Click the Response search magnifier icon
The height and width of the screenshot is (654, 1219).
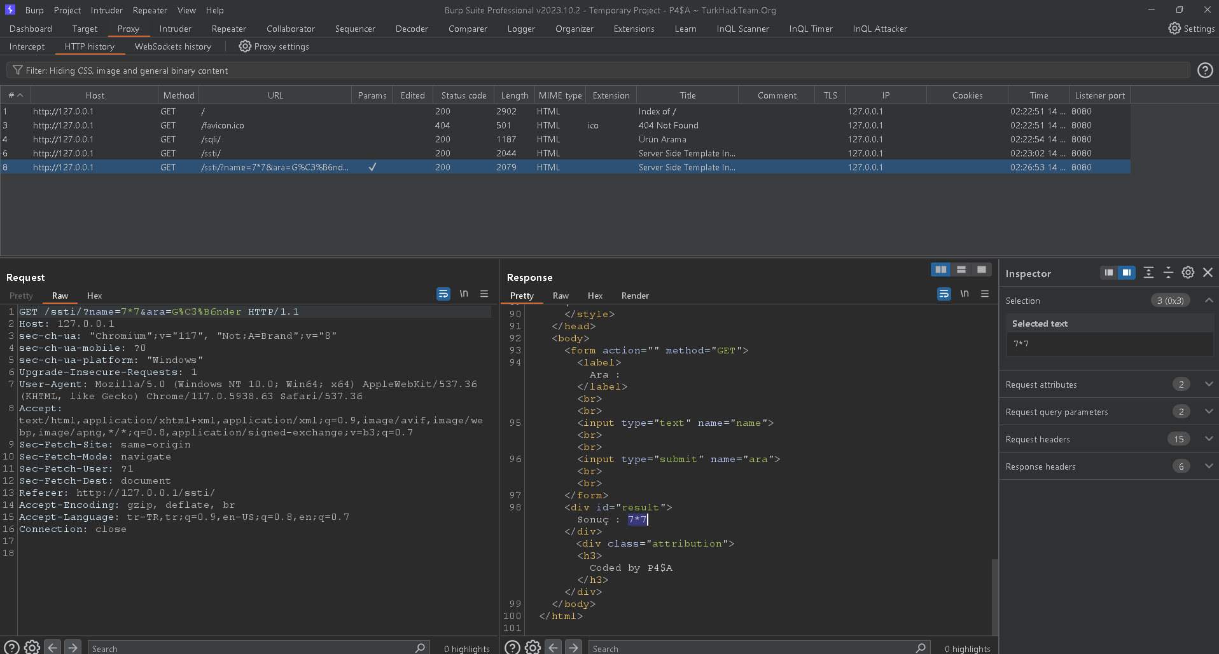tap(921, 648)
